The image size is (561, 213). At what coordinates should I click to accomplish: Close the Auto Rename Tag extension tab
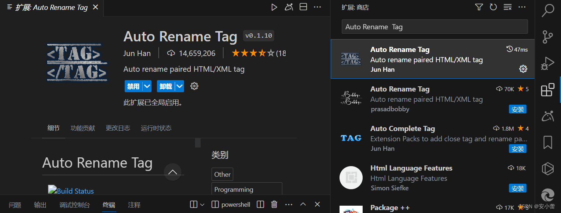coord(95,7)
